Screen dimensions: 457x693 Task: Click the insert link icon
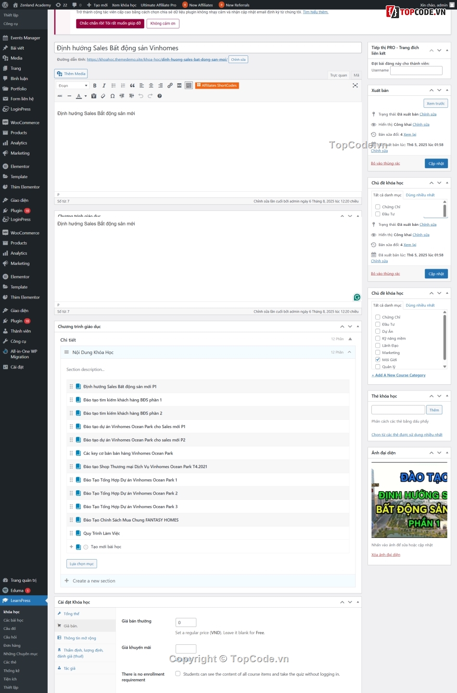coord(170,86)
